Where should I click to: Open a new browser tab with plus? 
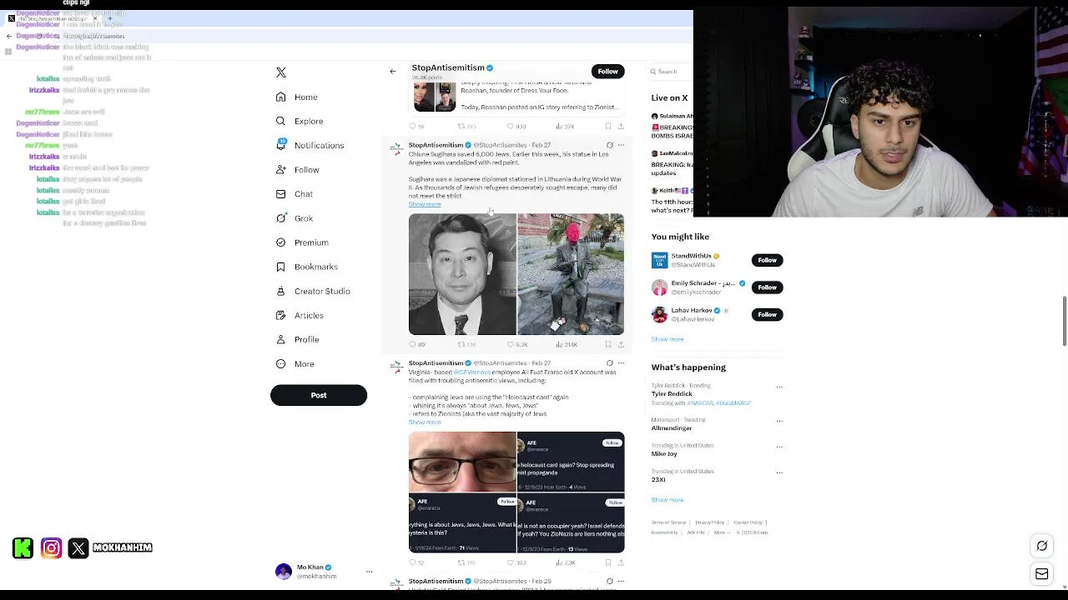(109, 18)
